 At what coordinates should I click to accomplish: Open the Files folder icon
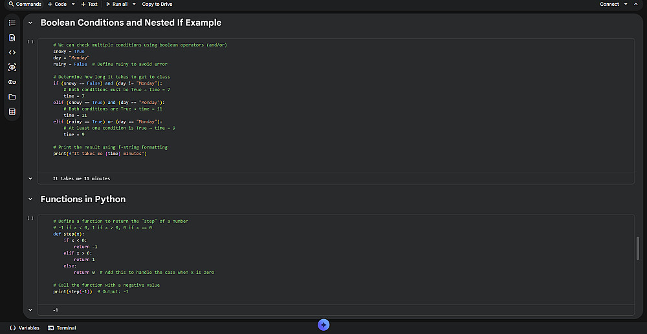coord(12,97)
